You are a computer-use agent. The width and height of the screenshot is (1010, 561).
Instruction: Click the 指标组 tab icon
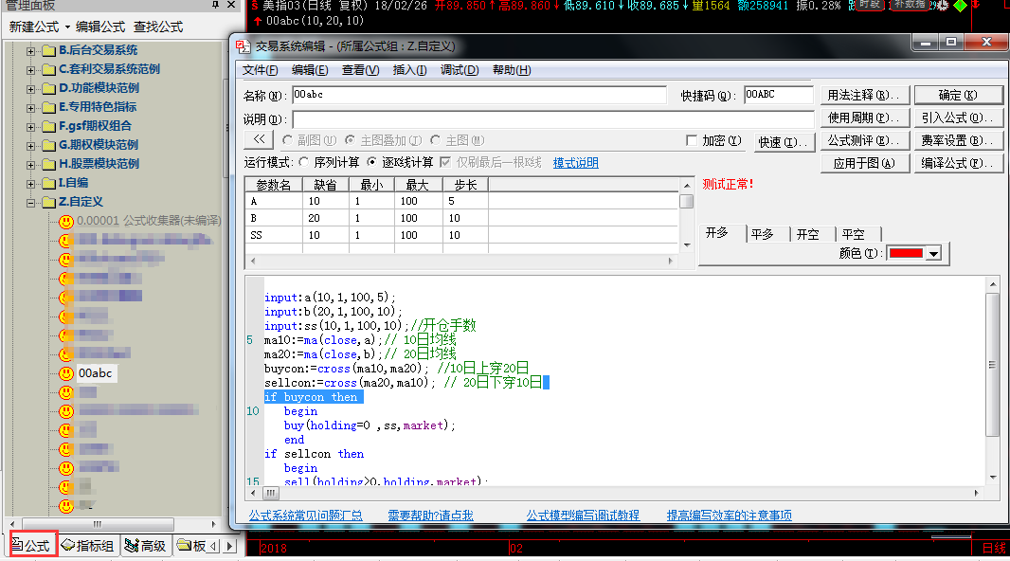pos(67,546)
